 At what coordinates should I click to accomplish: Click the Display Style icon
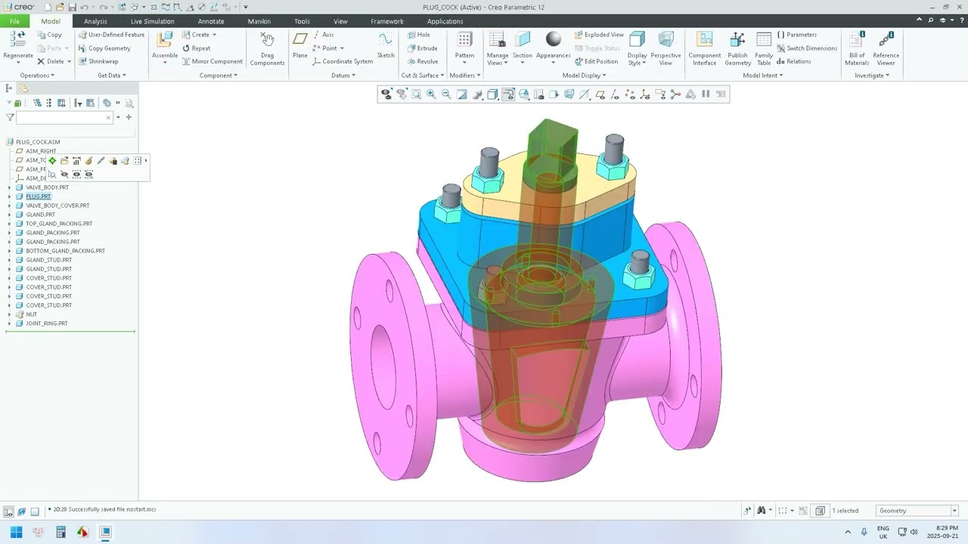pos(638,39)
